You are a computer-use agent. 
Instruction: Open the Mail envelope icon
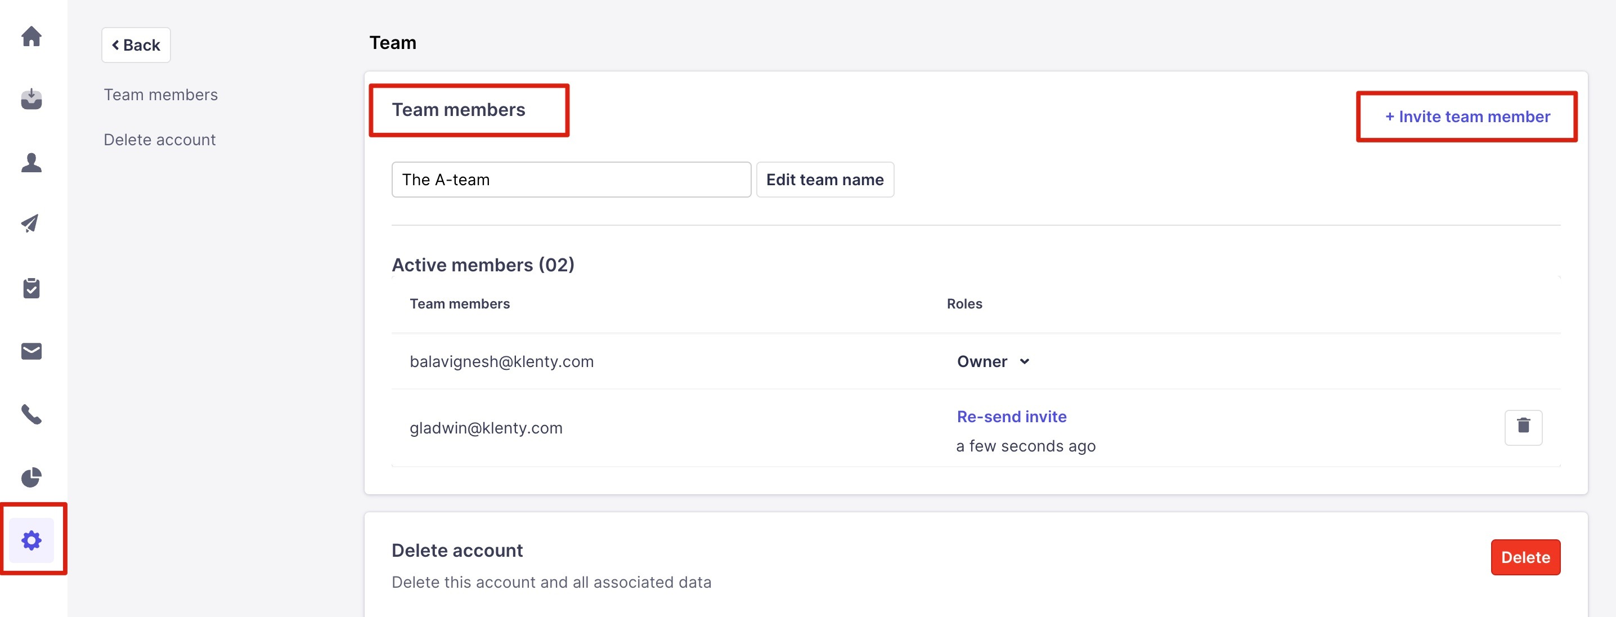coord(32,351)
